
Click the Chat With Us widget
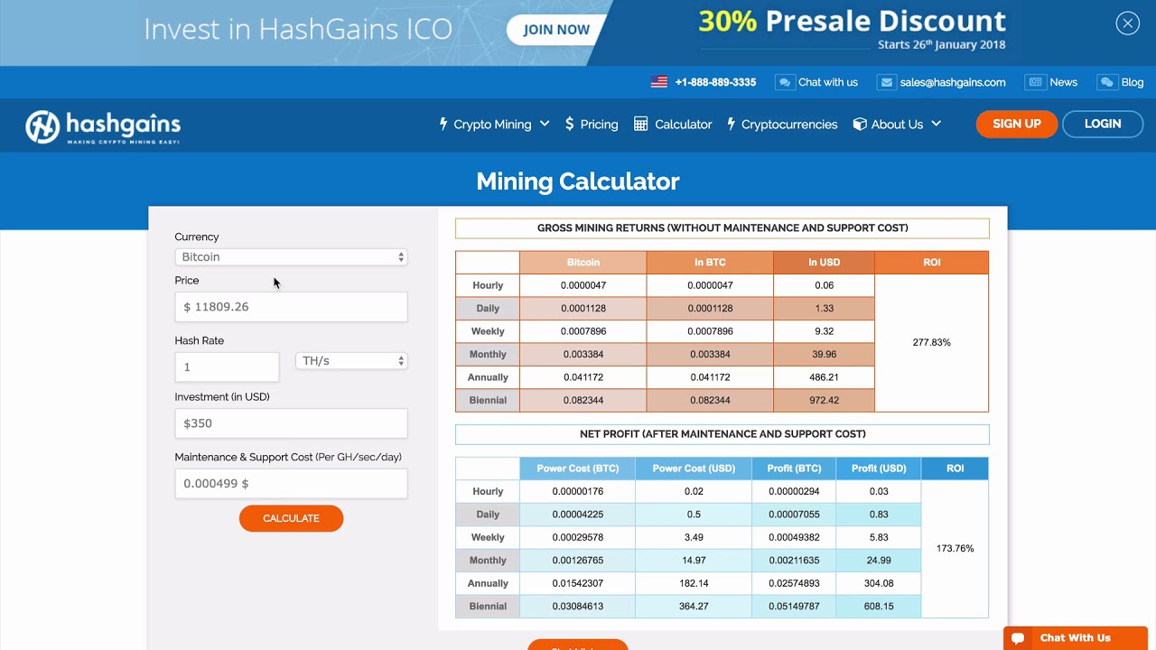pos(1076,637)
